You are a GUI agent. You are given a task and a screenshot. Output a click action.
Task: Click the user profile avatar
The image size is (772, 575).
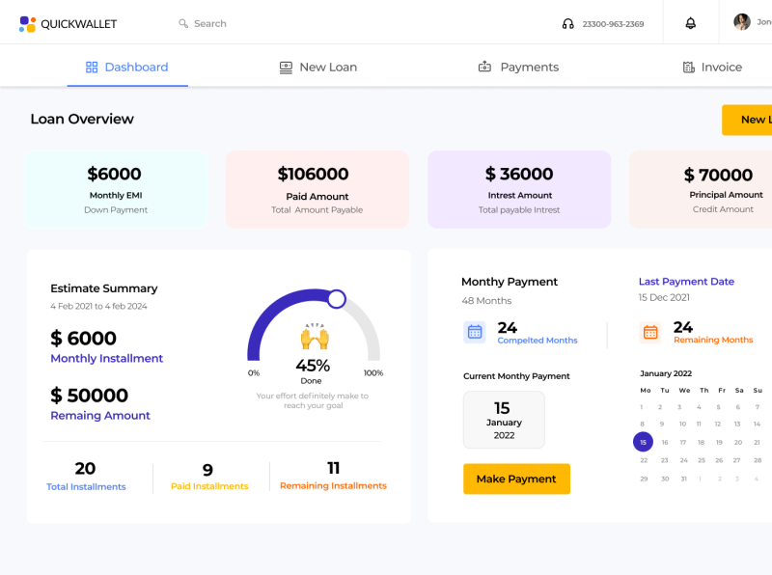[x=741, y=22]
